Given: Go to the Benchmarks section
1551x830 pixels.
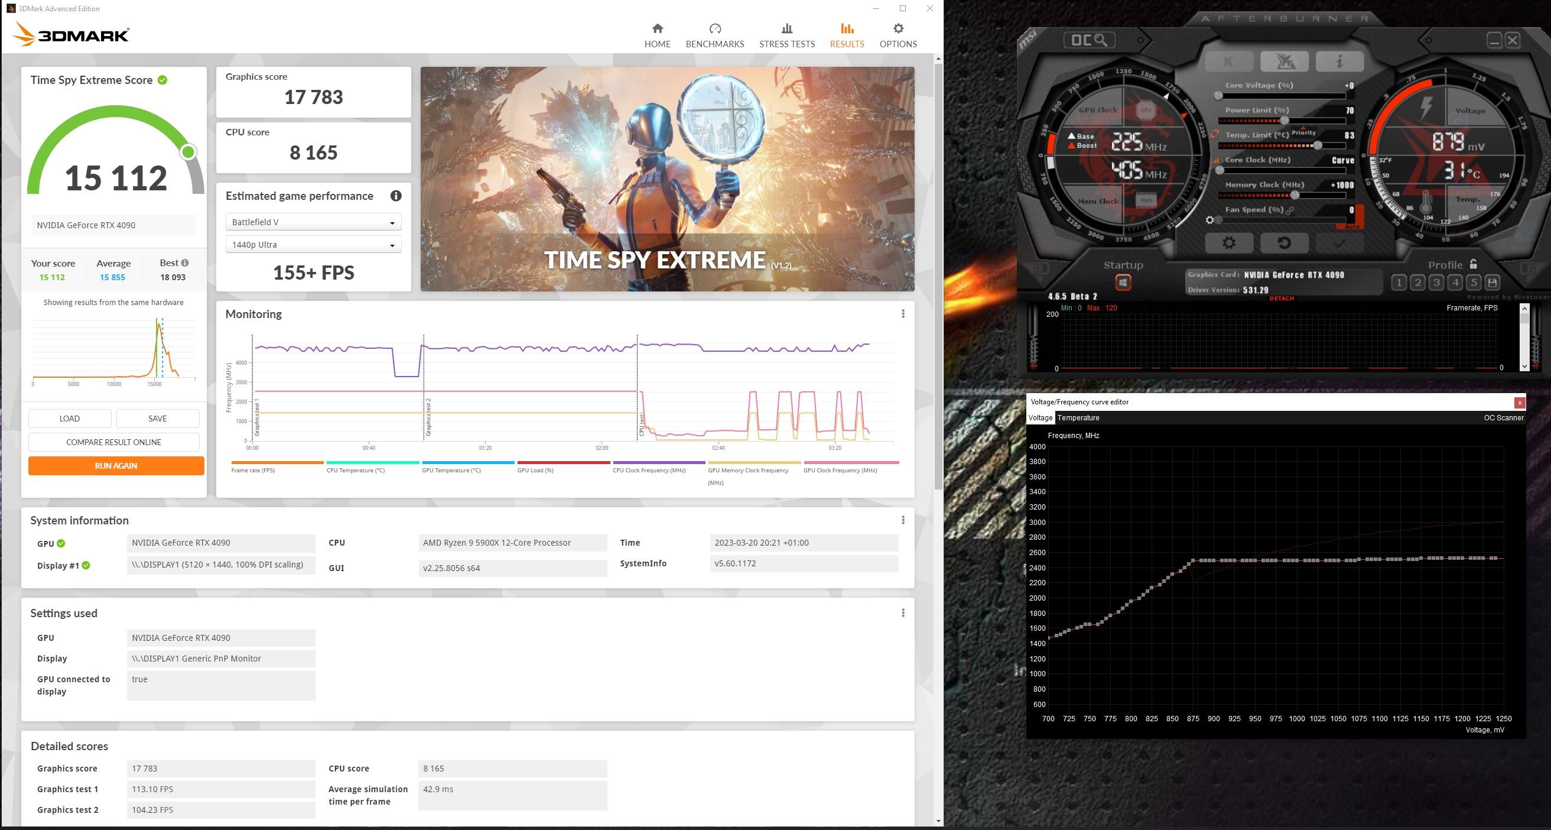Looking at the screenshot, I should pyautogui.click(x=715, y=35).
